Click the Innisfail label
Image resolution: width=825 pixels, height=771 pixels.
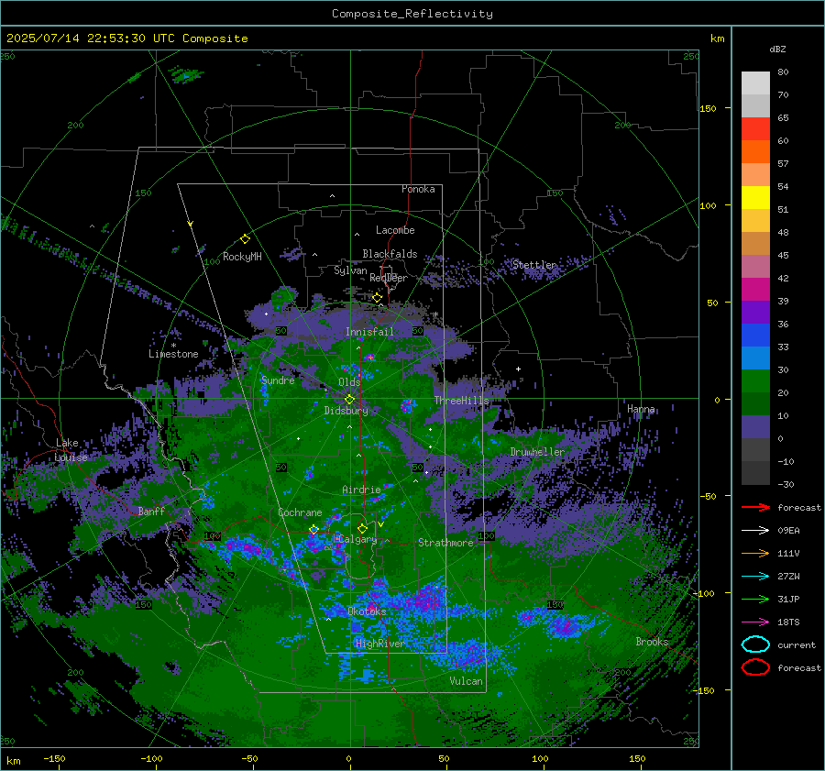(x=369, y=332)
